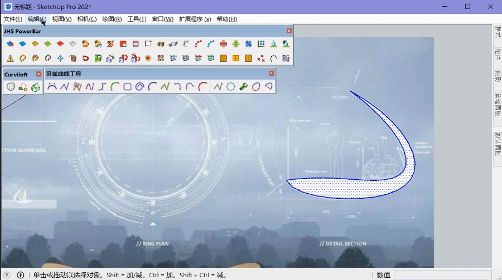Image resolution: width=502 pixels, height=280 pixels.
Task: Click the red plane icon in JHS PowerBar
Action: pyautogui.click(x=60, y=44)
